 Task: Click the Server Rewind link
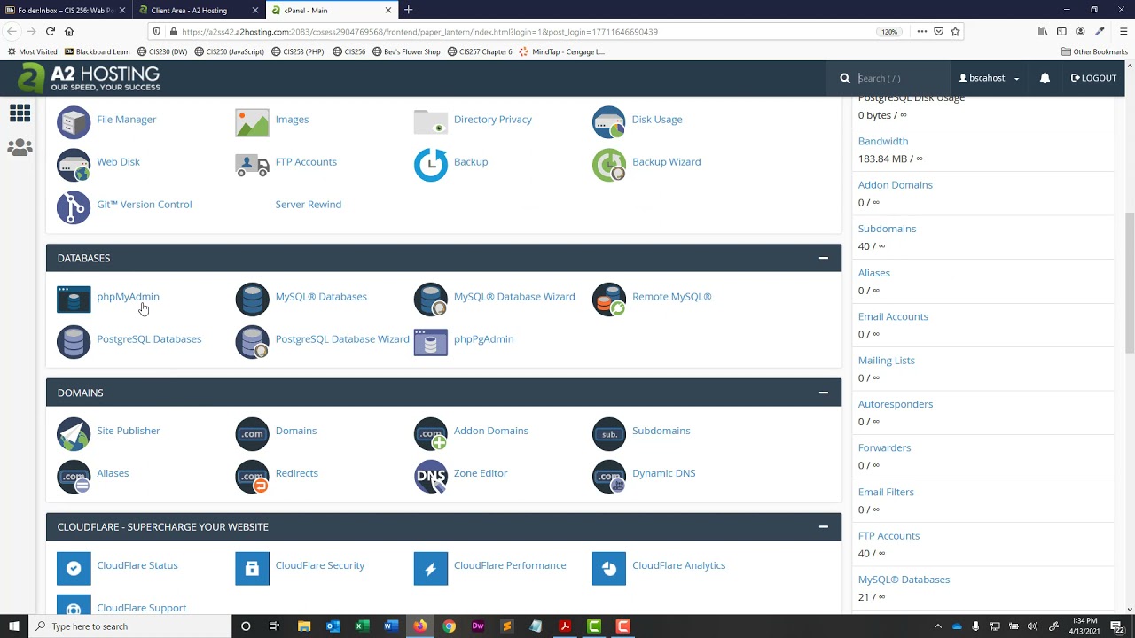point(309,204)
